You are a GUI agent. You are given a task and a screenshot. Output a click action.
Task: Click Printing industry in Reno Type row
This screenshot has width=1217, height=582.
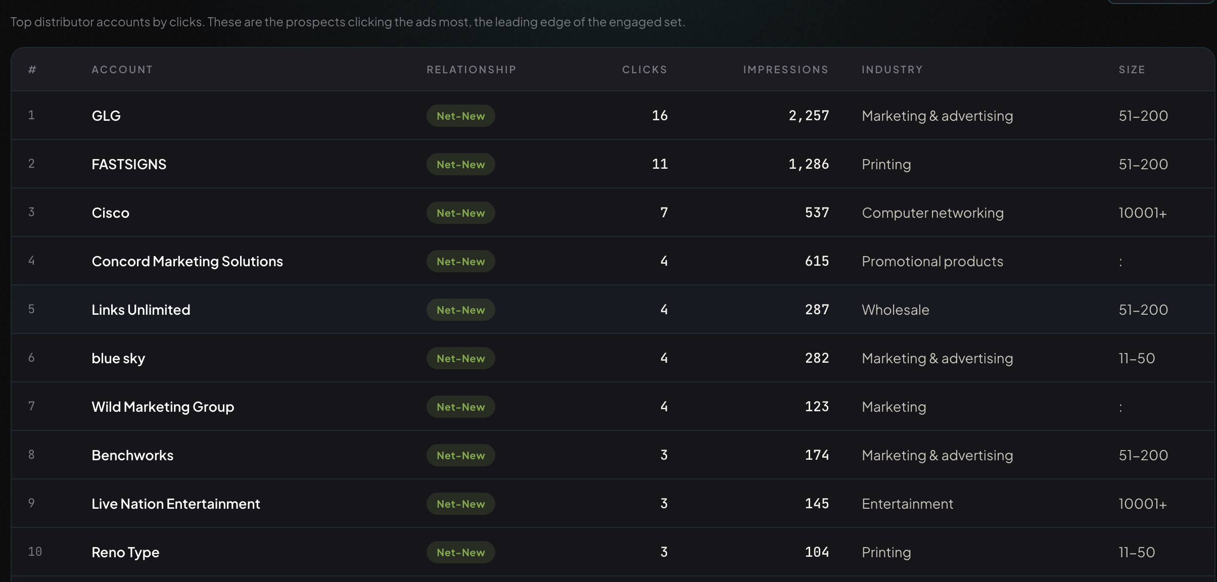point(886,552)
